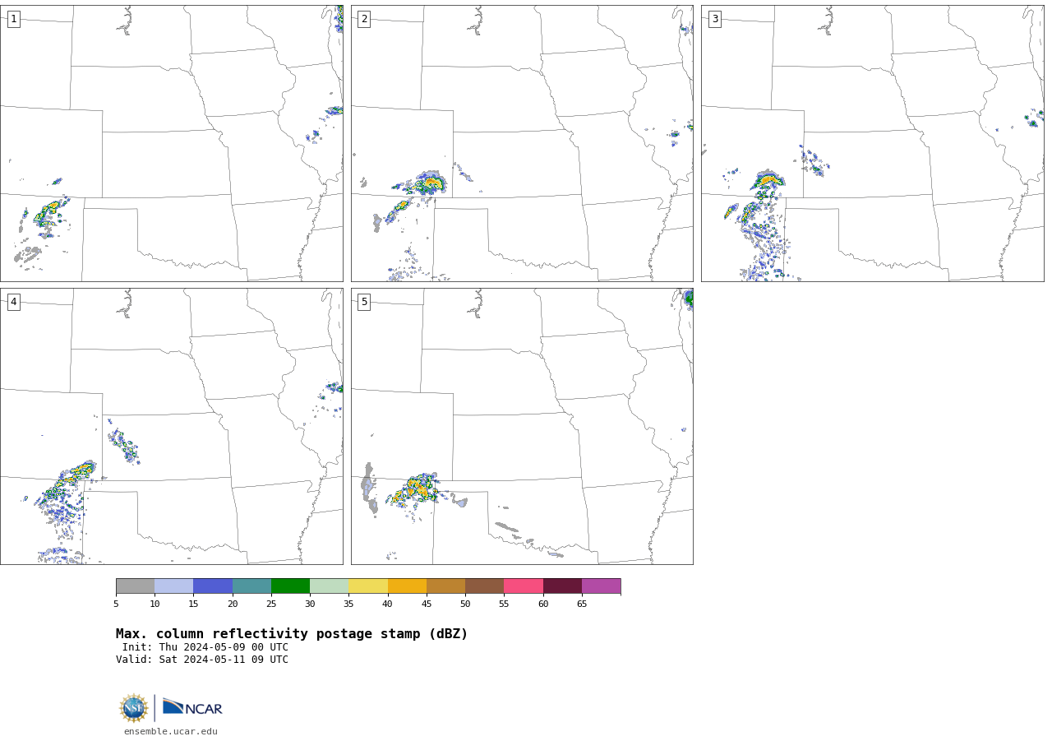Click the brown 50-55 dBZ swatch
This screenshot has height=741, width=1052.
click(485, 586)
